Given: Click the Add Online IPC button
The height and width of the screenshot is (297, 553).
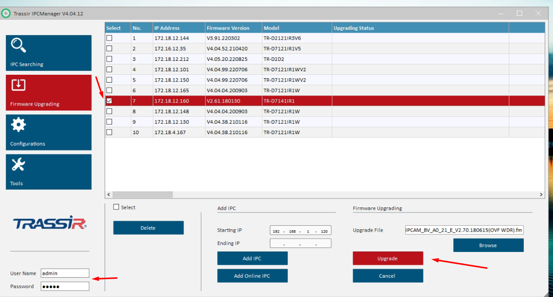Looking at the screenshot, I should 252,276.
